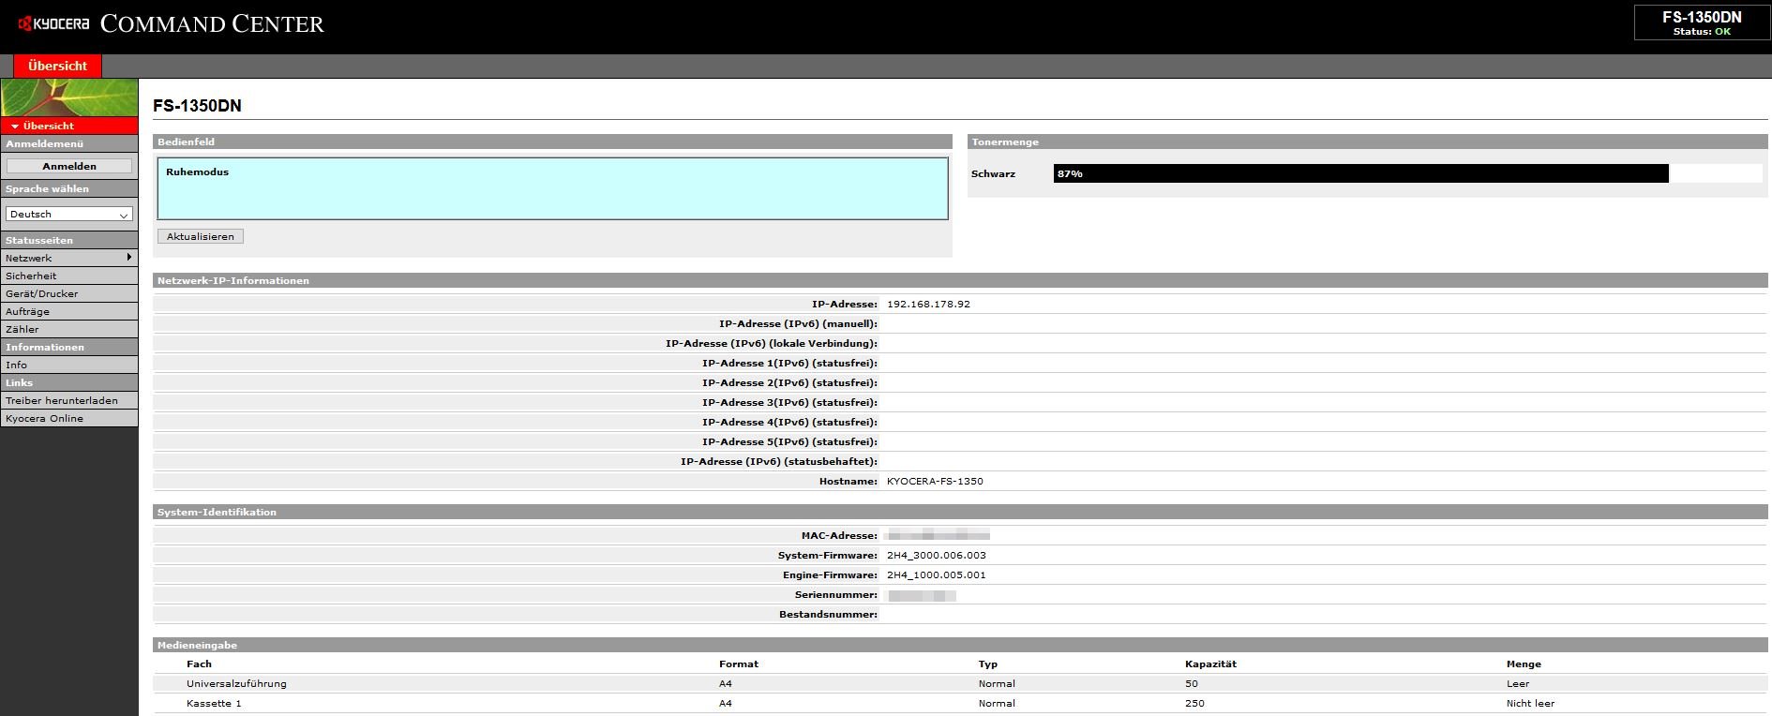Click the Nicht leer quantity value
Image resolution: width=1772 pixels, height=716 pixels.
1530,703
